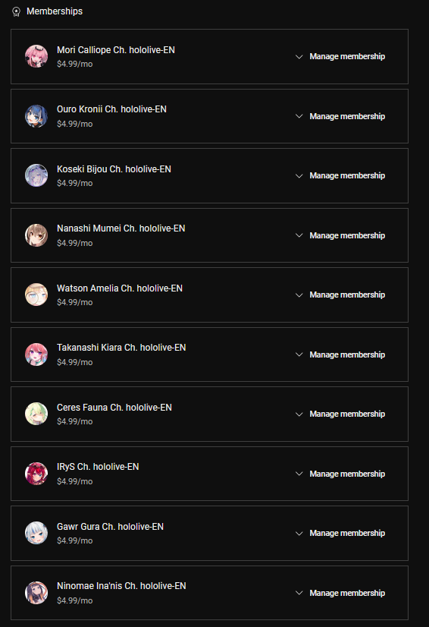Expand chevron for Ceres Fauna membership

click(x=299, y=414)
